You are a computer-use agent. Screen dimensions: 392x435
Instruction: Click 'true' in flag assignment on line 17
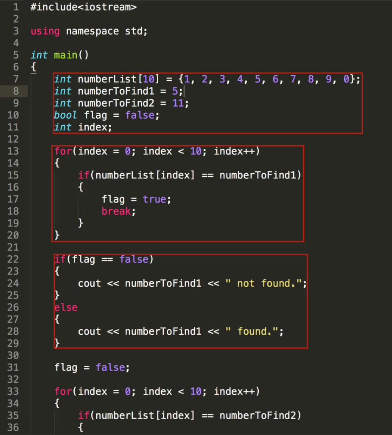[x=154, y=199]
